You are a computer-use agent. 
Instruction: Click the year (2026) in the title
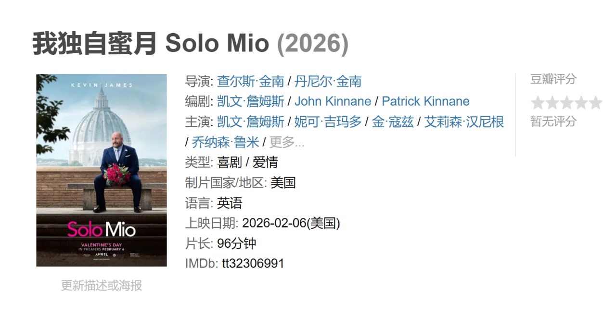[x=312, y=44]
